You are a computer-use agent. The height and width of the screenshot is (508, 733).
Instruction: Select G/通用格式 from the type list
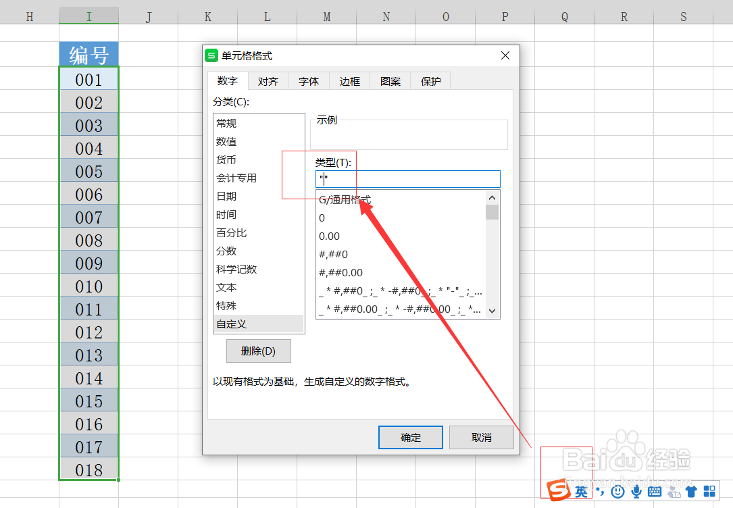[346, 201]
